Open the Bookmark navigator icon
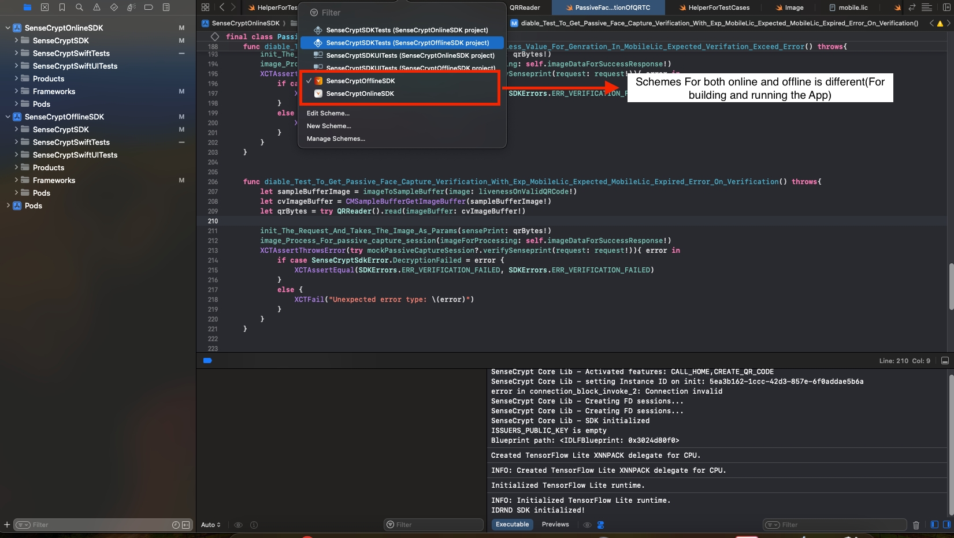 pyautogui.click(x=62, y=8)
